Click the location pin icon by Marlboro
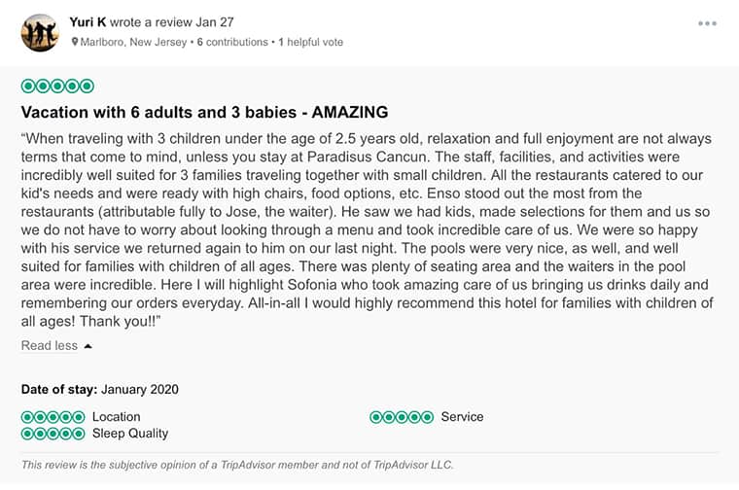Viewport: 739px width, 490px height. point(75,43)
